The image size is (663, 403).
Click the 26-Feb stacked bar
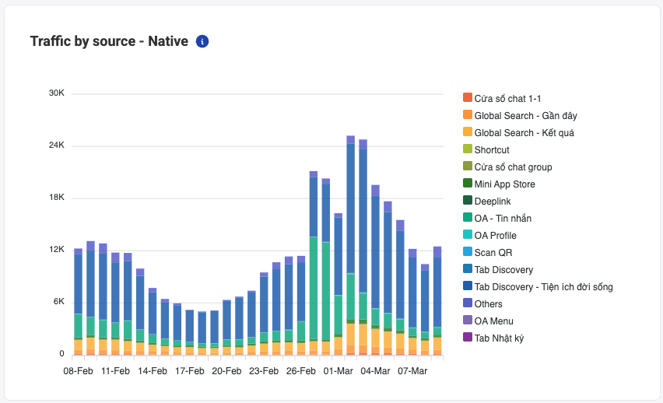[x=301, y=306]
